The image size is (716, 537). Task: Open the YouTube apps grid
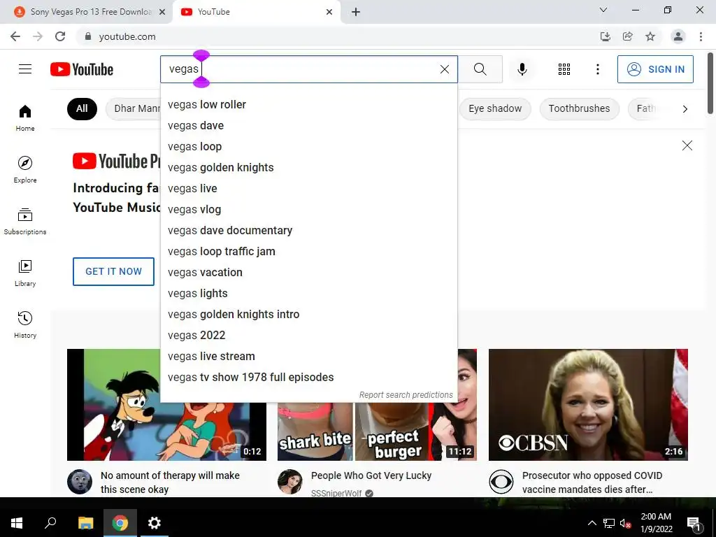click(564, 69)
